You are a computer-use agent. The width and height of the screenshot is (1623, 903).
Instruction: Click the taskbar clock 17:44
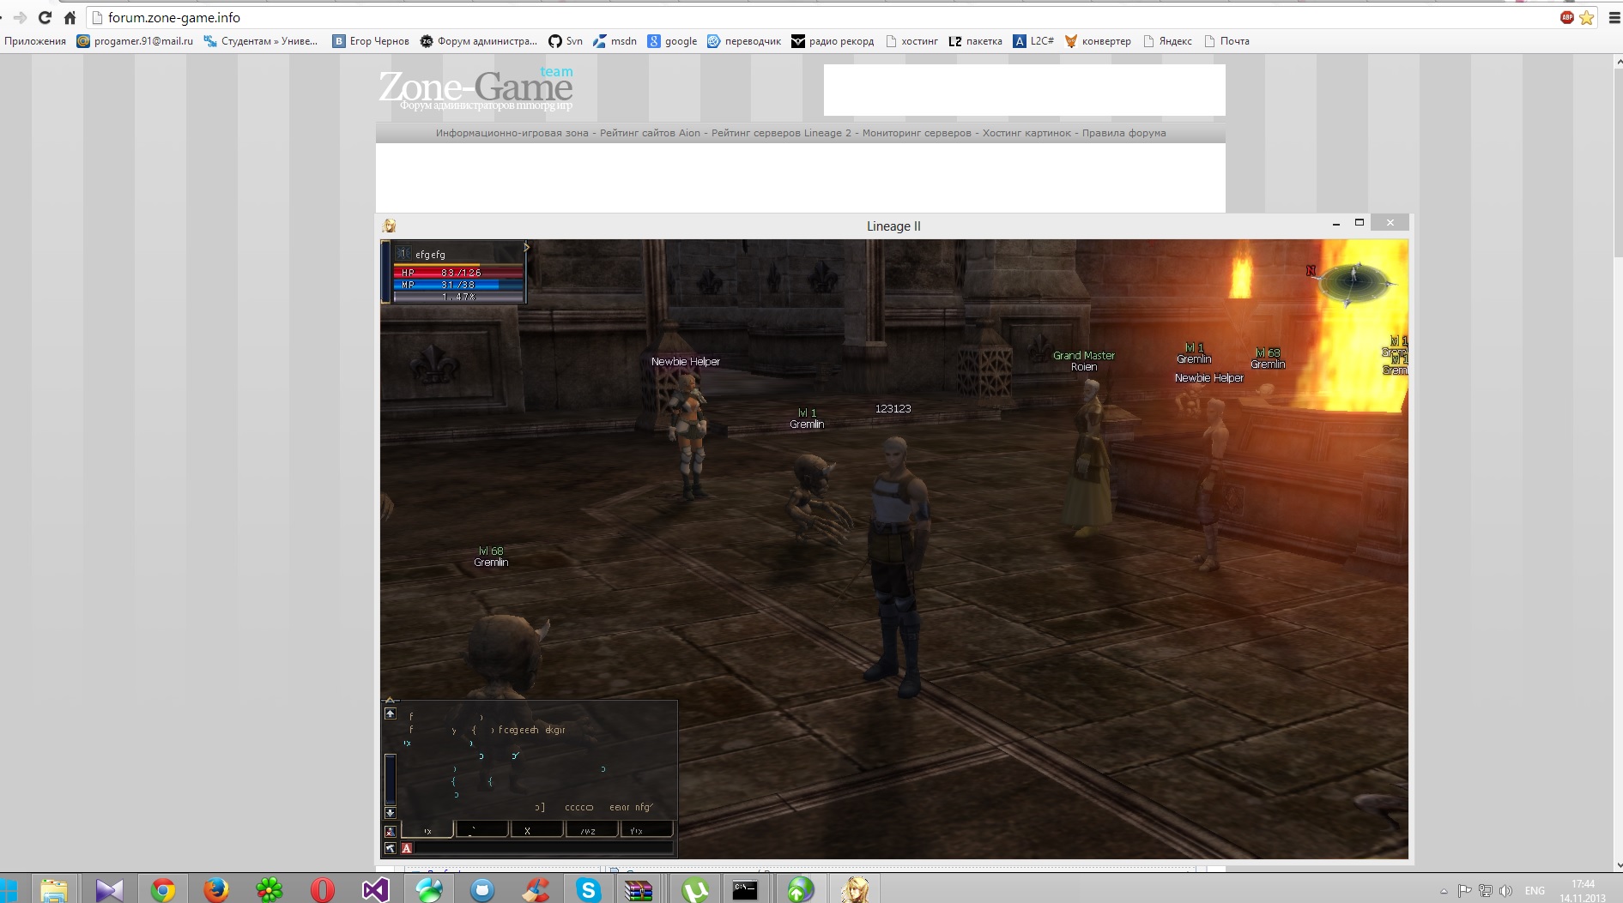pos(1583,891)
